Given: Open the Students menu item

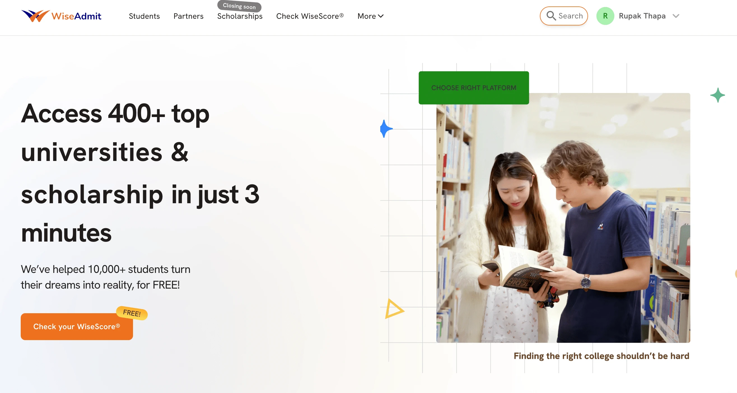Looking at the screenshot, I should pyautogui.click(x=144, y=16).
